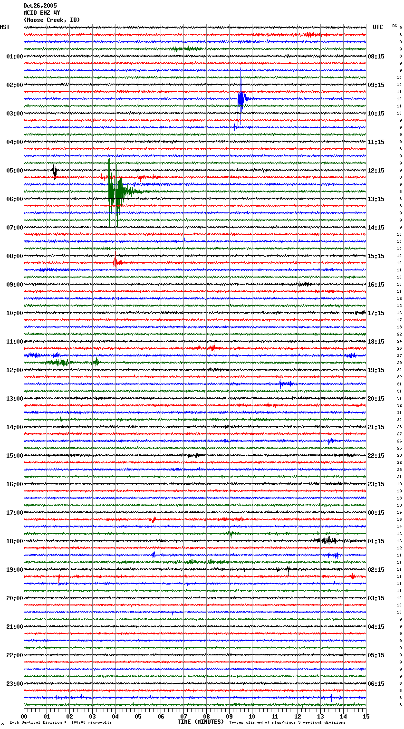Select the 02:00 MST time label
Screen dimensions: 404x729
pos(14,85)
